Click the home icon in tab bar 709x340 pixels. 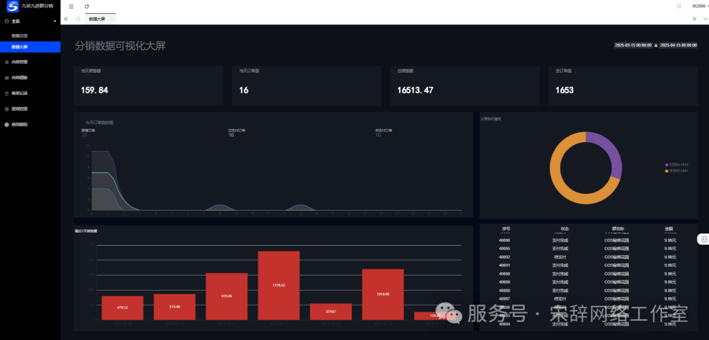tap(78, 19)
